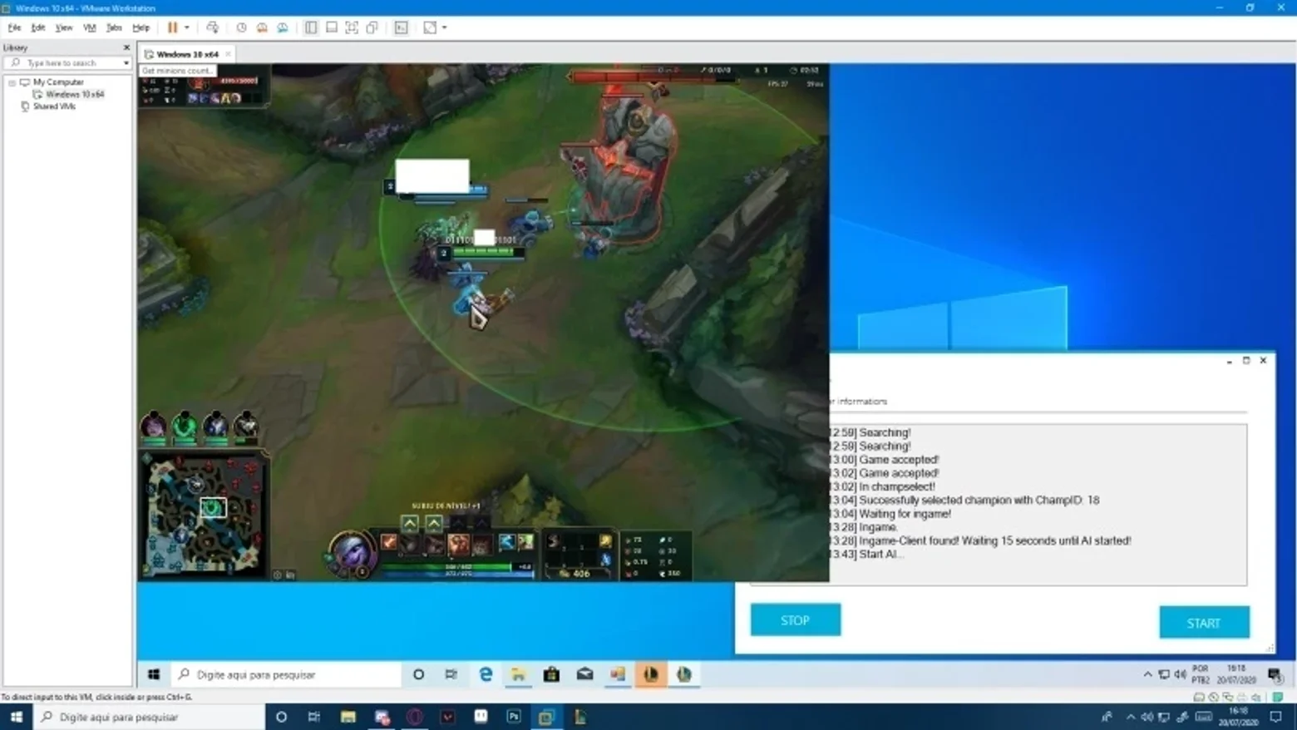Select Shared VMs in the Library
The image size is (1297, 730).
pyautogui.click(x=54, y=106)
